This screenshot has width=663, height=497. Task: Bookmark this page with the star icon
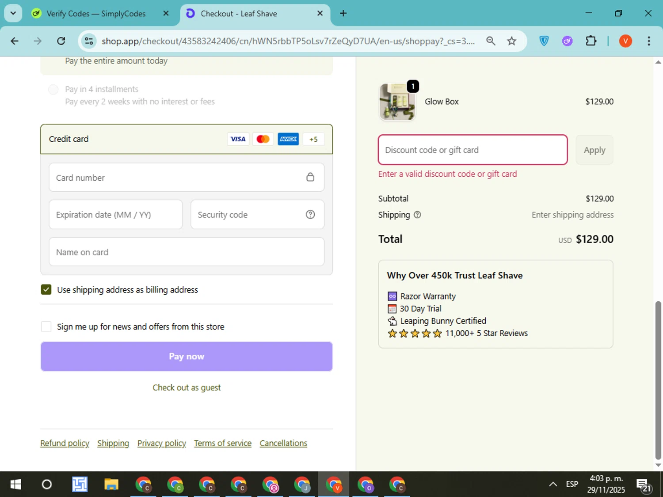[511, 41]
